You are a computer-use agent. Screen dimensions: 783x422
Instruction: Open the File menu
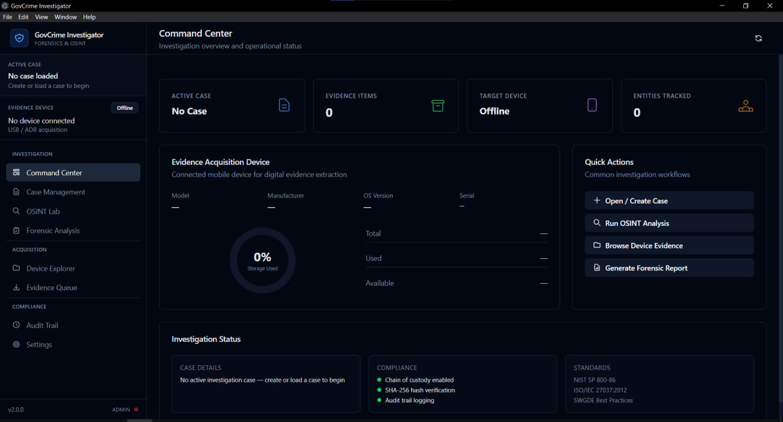pyautogui.click(x=7, y=17)
